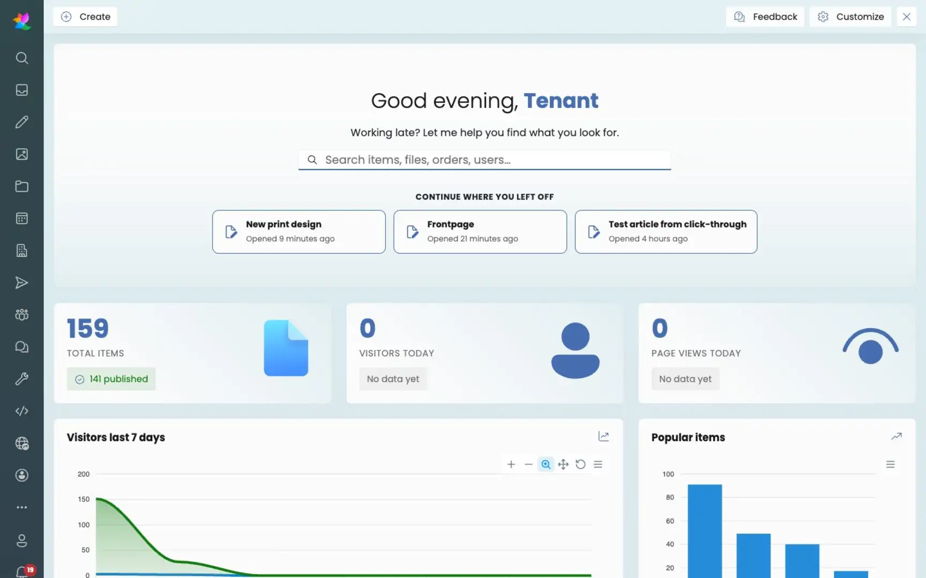Zoom out with the visitors chart minus icon
The height and width of the screenshot is (578, 926).
(528, 465)
